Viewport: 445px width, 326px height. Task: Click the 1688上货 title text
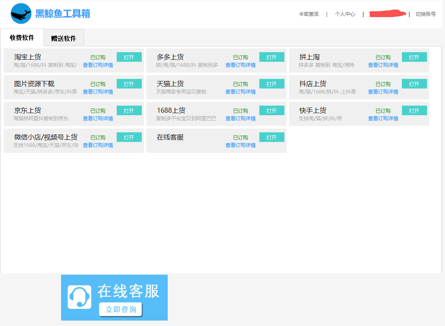(171, 110)
